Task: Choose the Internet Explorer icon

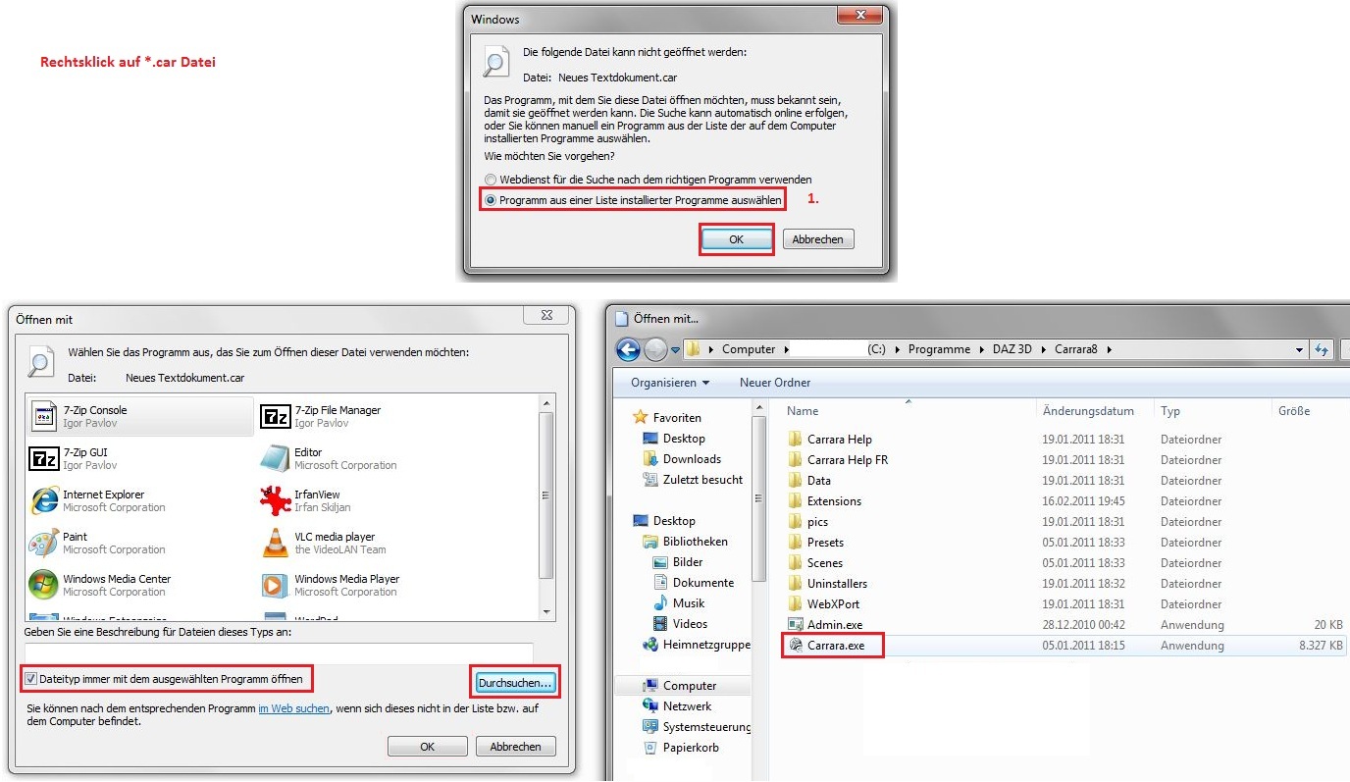Action: [x=44, y=500]
